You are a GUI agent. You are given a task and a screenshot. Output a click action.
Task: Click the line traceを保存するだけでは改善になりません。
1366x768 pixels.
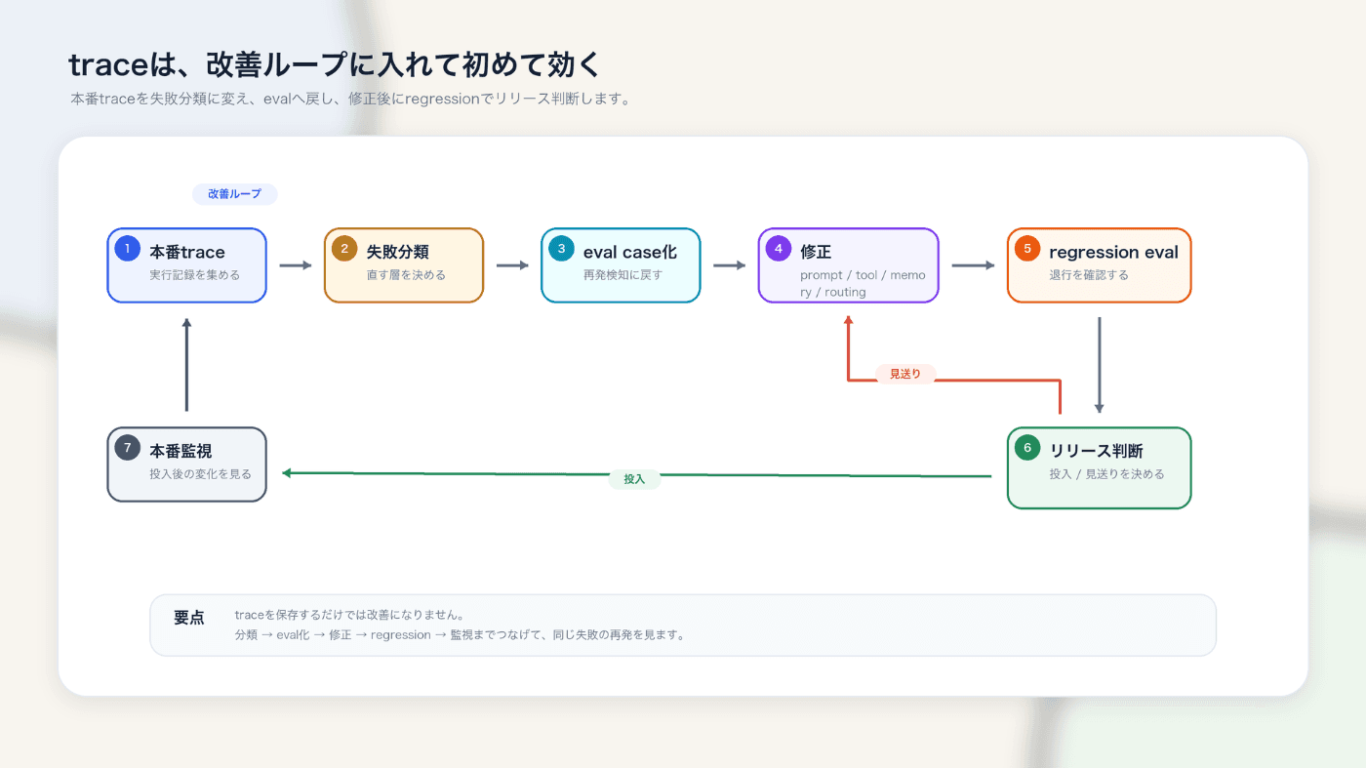pyautogui.click(x=349, y=615)
